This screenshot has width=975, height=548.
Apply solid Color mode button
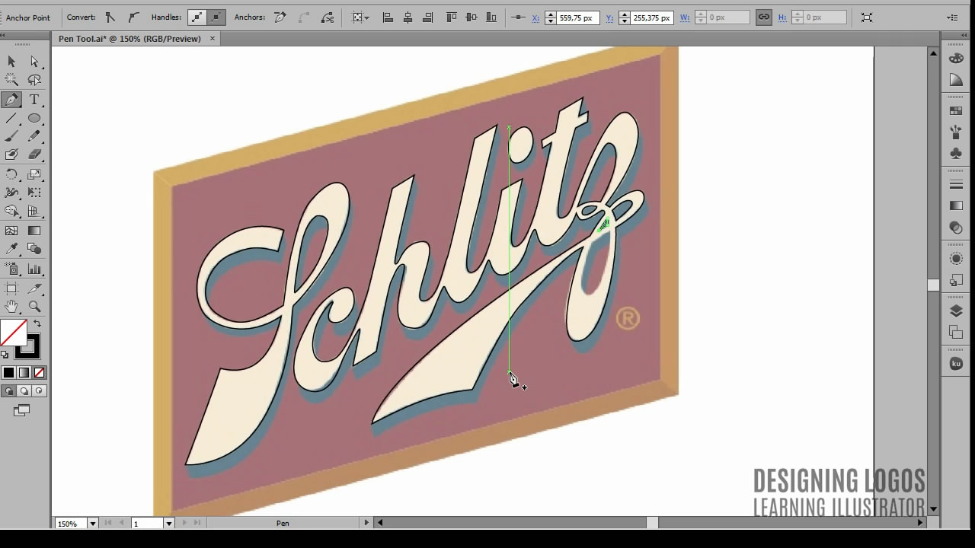(8, 373)
